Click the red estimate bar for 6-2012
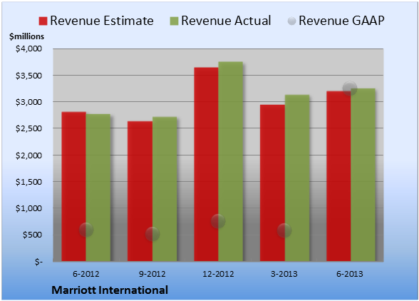The image size is (419, 301). click(74, 186)
